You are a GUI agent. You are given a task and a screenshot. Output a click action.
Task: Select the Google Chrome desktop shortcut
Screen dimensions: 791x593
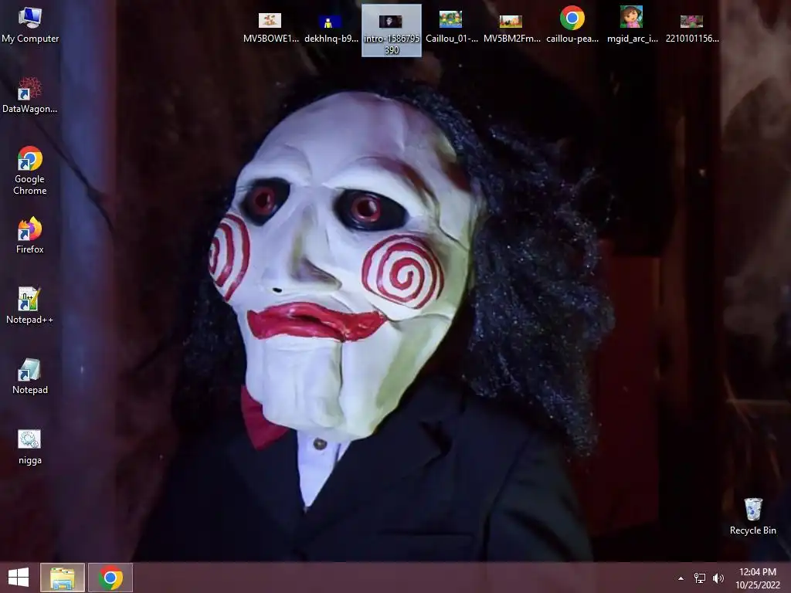pyautogui.click(x=30, y=171)
